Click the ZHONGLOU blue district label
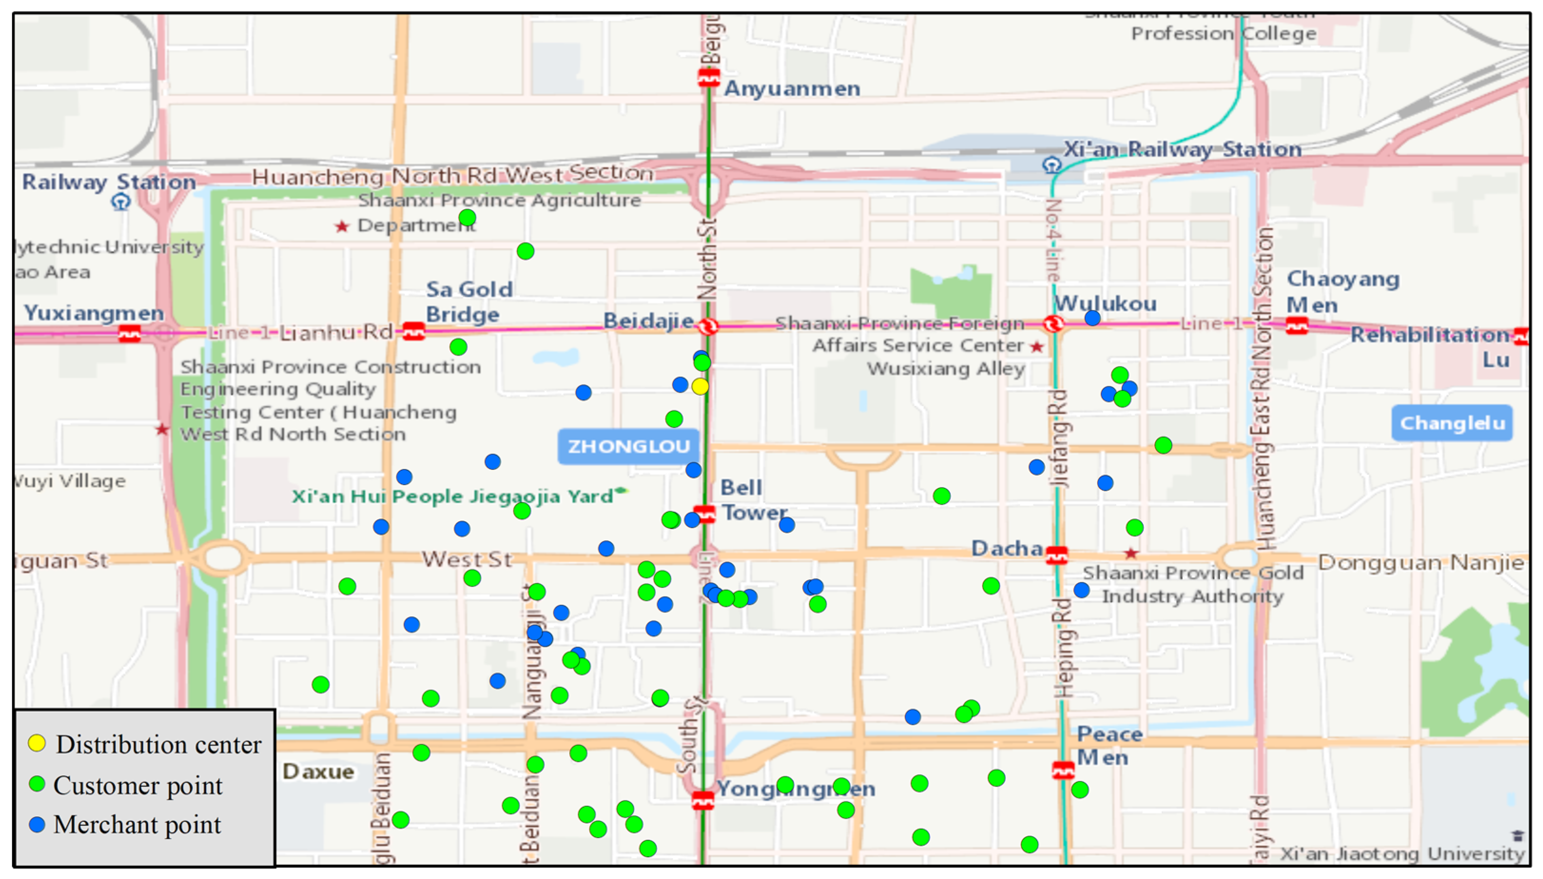1543x879 pixels. pos(628,447)
